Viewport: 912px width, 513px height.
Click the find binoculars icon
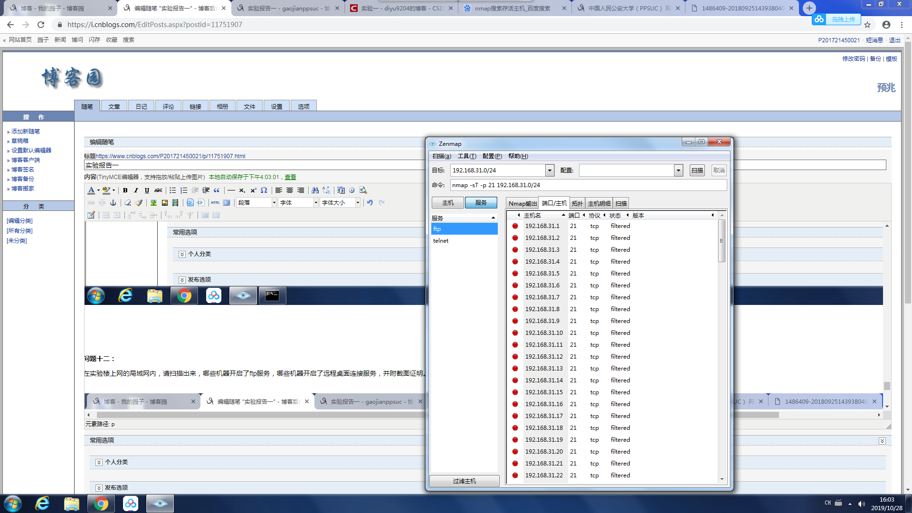315,190
